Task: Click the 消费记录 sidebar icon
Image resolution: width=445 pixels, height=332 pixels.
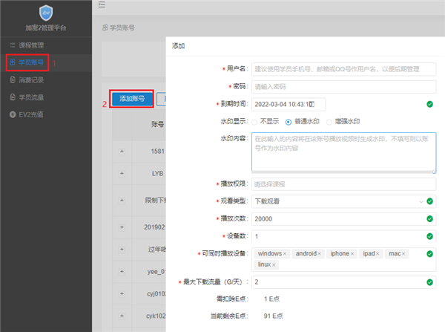Action: 12,79
